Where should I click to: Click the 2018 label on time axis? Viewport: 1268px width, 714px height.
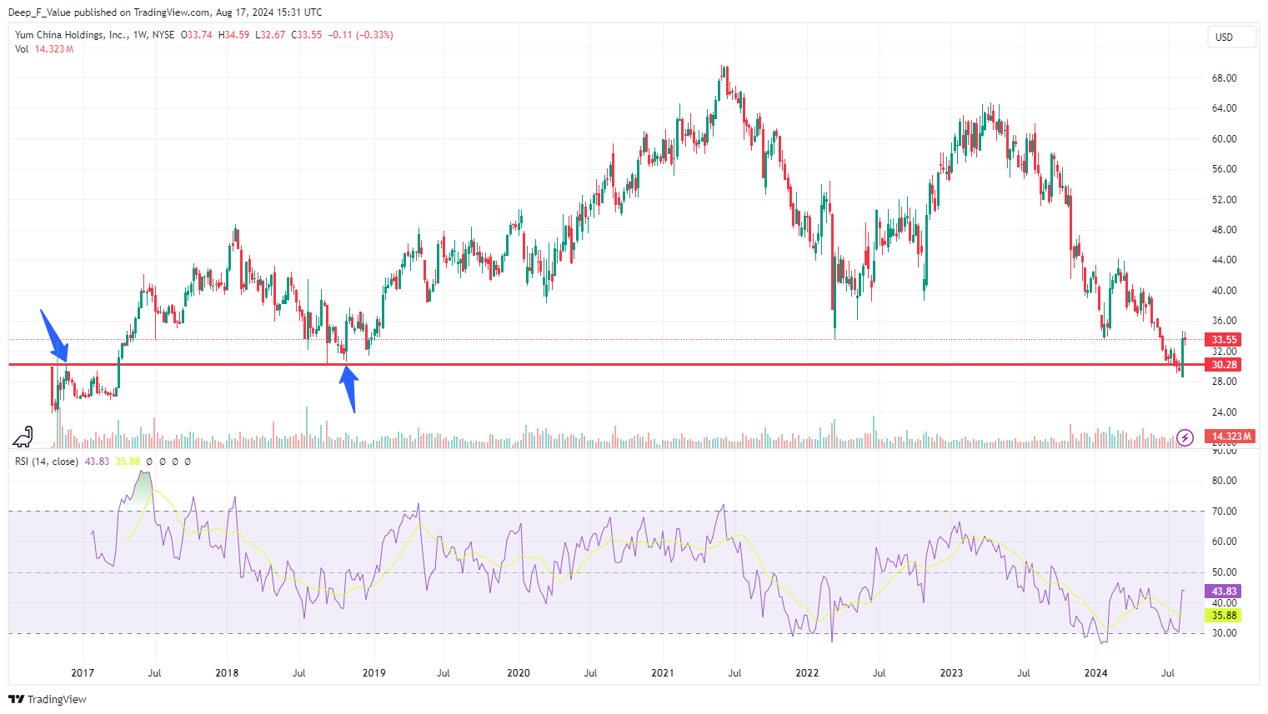(x=227, y=673)
